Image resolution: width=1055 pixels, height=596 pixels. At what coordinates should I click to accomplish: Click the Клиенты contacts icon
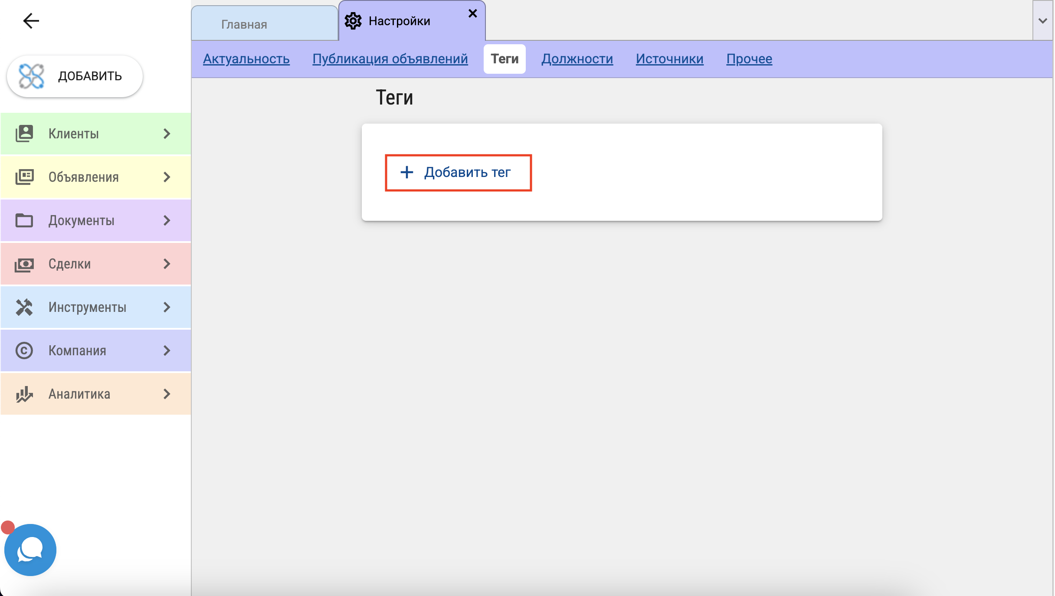[x=24, y=134]
